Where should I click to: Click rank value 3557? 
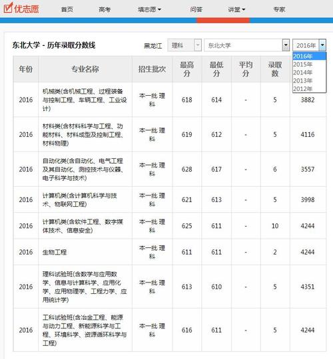click(308, 170)
